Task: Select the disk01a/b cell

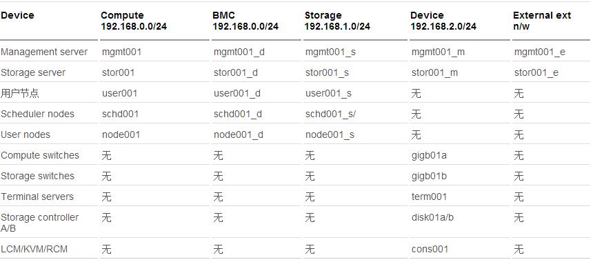Action: (x=432, y=217)
